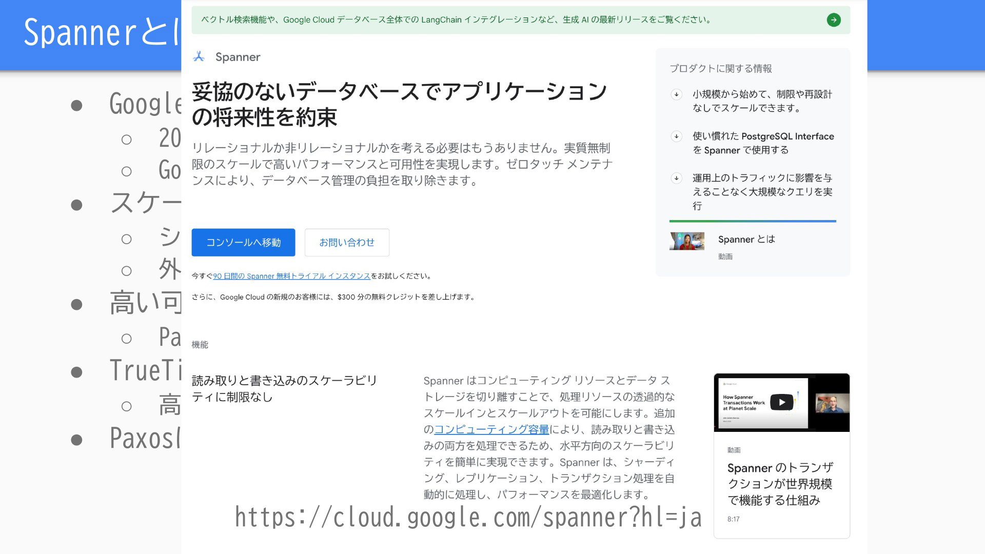Open the 90 日間の Spanner 無料トライアル インスタンス link
Viewport: 985px width, 554px height.
(x=291, y=276)
